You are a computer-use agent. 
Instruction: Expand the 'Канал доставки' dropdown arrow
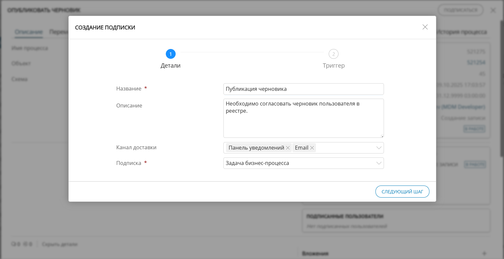point(379,148)
